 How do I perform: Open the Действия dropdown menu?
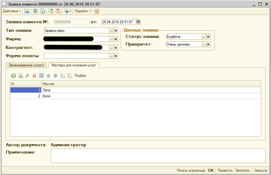point(12,11)
